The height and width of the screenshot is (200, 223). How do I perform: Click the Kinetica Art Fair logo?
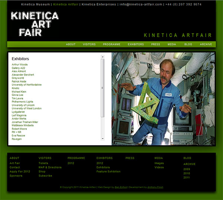coord(35,24)
